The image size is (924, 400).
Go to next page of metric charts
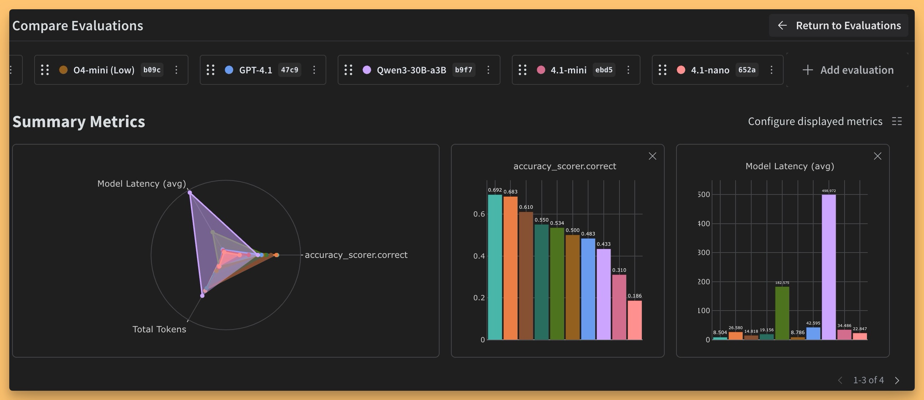point(897,380)
